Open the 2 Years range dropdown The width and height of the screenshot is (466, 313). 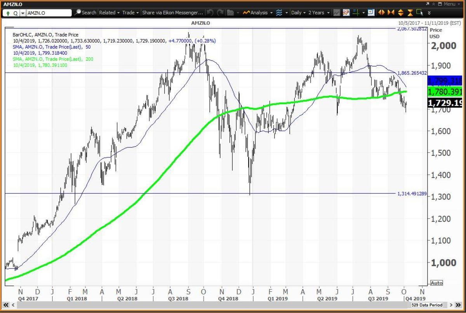coord(319,12)
